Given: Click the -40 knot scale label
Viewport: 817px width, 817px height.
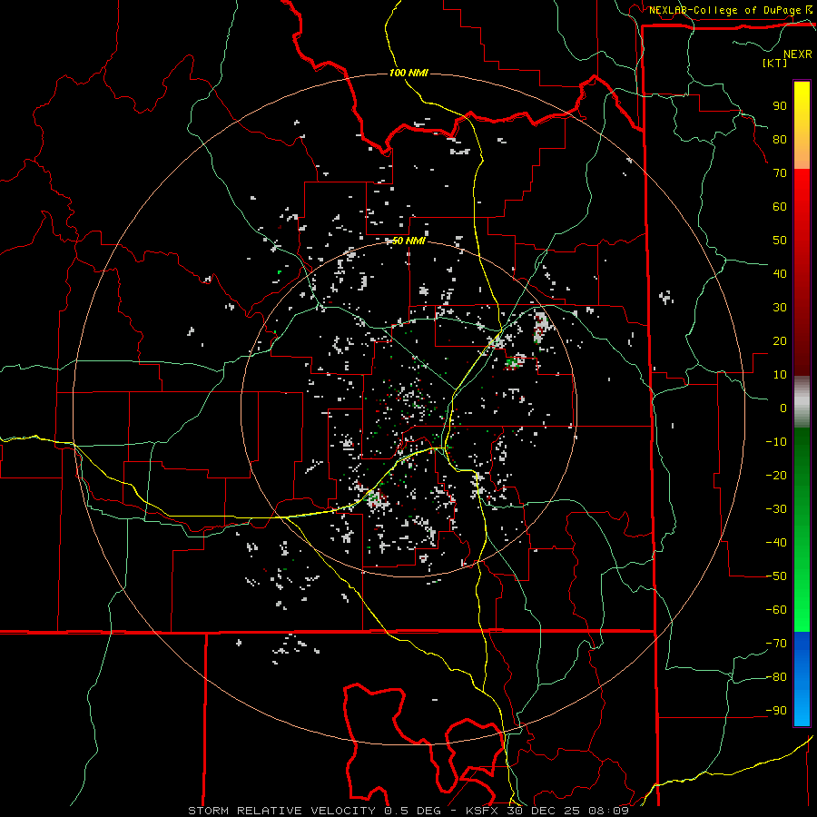Looking at the screenshot, I should 776,543.
